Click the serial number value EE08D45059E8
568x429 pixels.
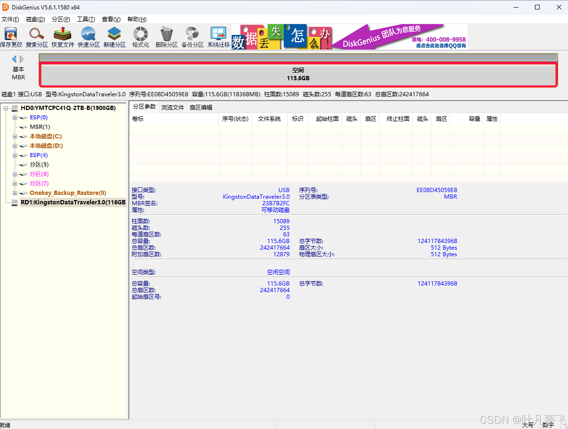click(437, 190)
